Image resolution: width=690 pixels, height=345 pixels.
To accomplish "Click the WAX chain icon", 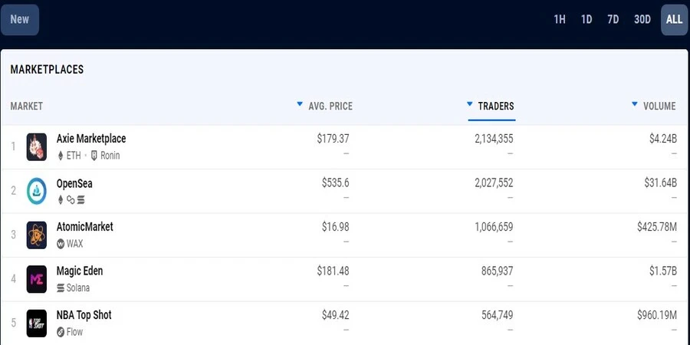I will tap(61, 244).
